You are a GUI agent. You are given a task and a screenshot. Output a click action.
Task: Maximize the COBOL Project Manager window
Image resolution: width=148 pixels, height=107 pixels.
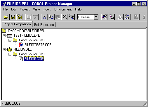[138, 4]
